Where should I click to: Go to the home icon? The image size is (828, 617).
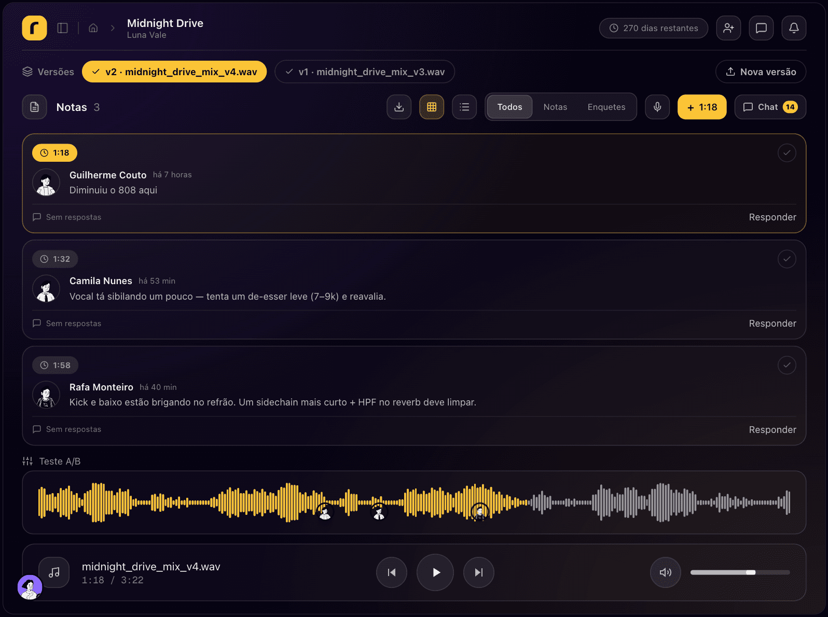(x=93, y=28)
